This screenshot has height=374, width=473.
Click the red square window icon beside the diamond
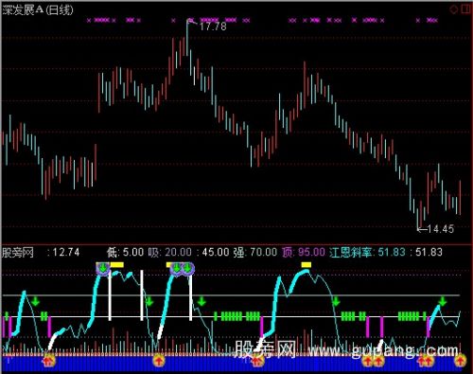465,9
